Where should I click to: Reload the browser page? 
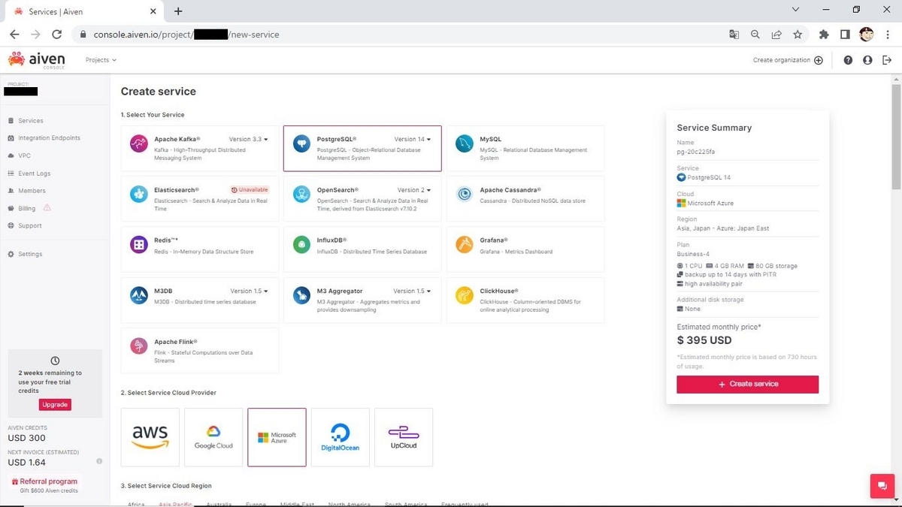(57, 35)
